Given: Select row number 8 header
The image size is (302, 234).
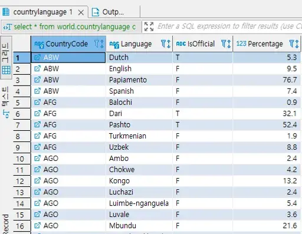Looking at the screenshot, I should (22, 136).
